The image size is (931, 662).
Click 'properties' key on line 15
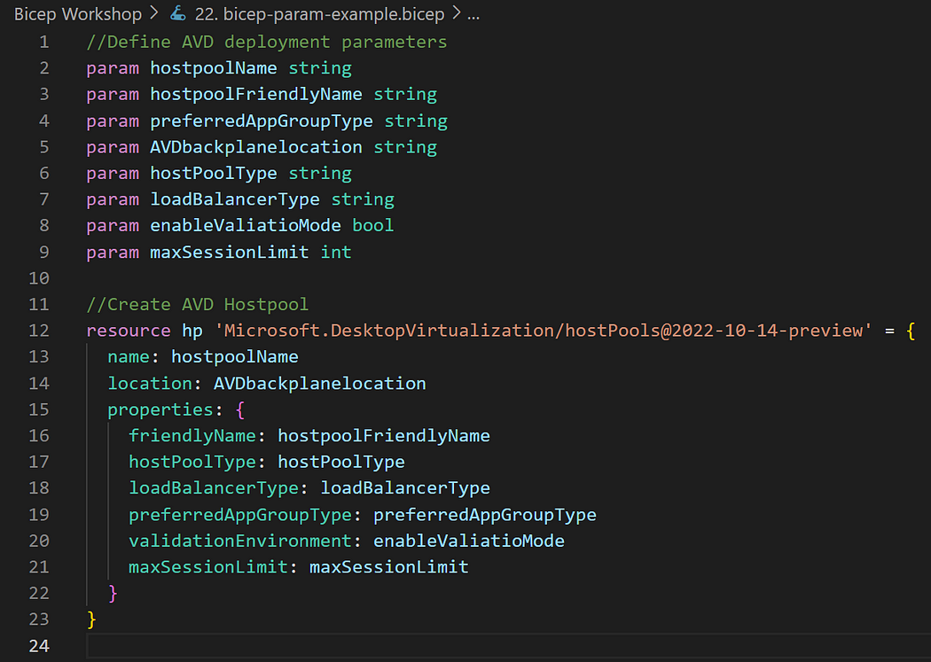160,409
